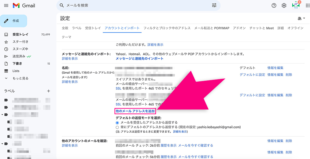Click 詳細を表示 under メッセージと連絡先のインポート

coord(70,58)
